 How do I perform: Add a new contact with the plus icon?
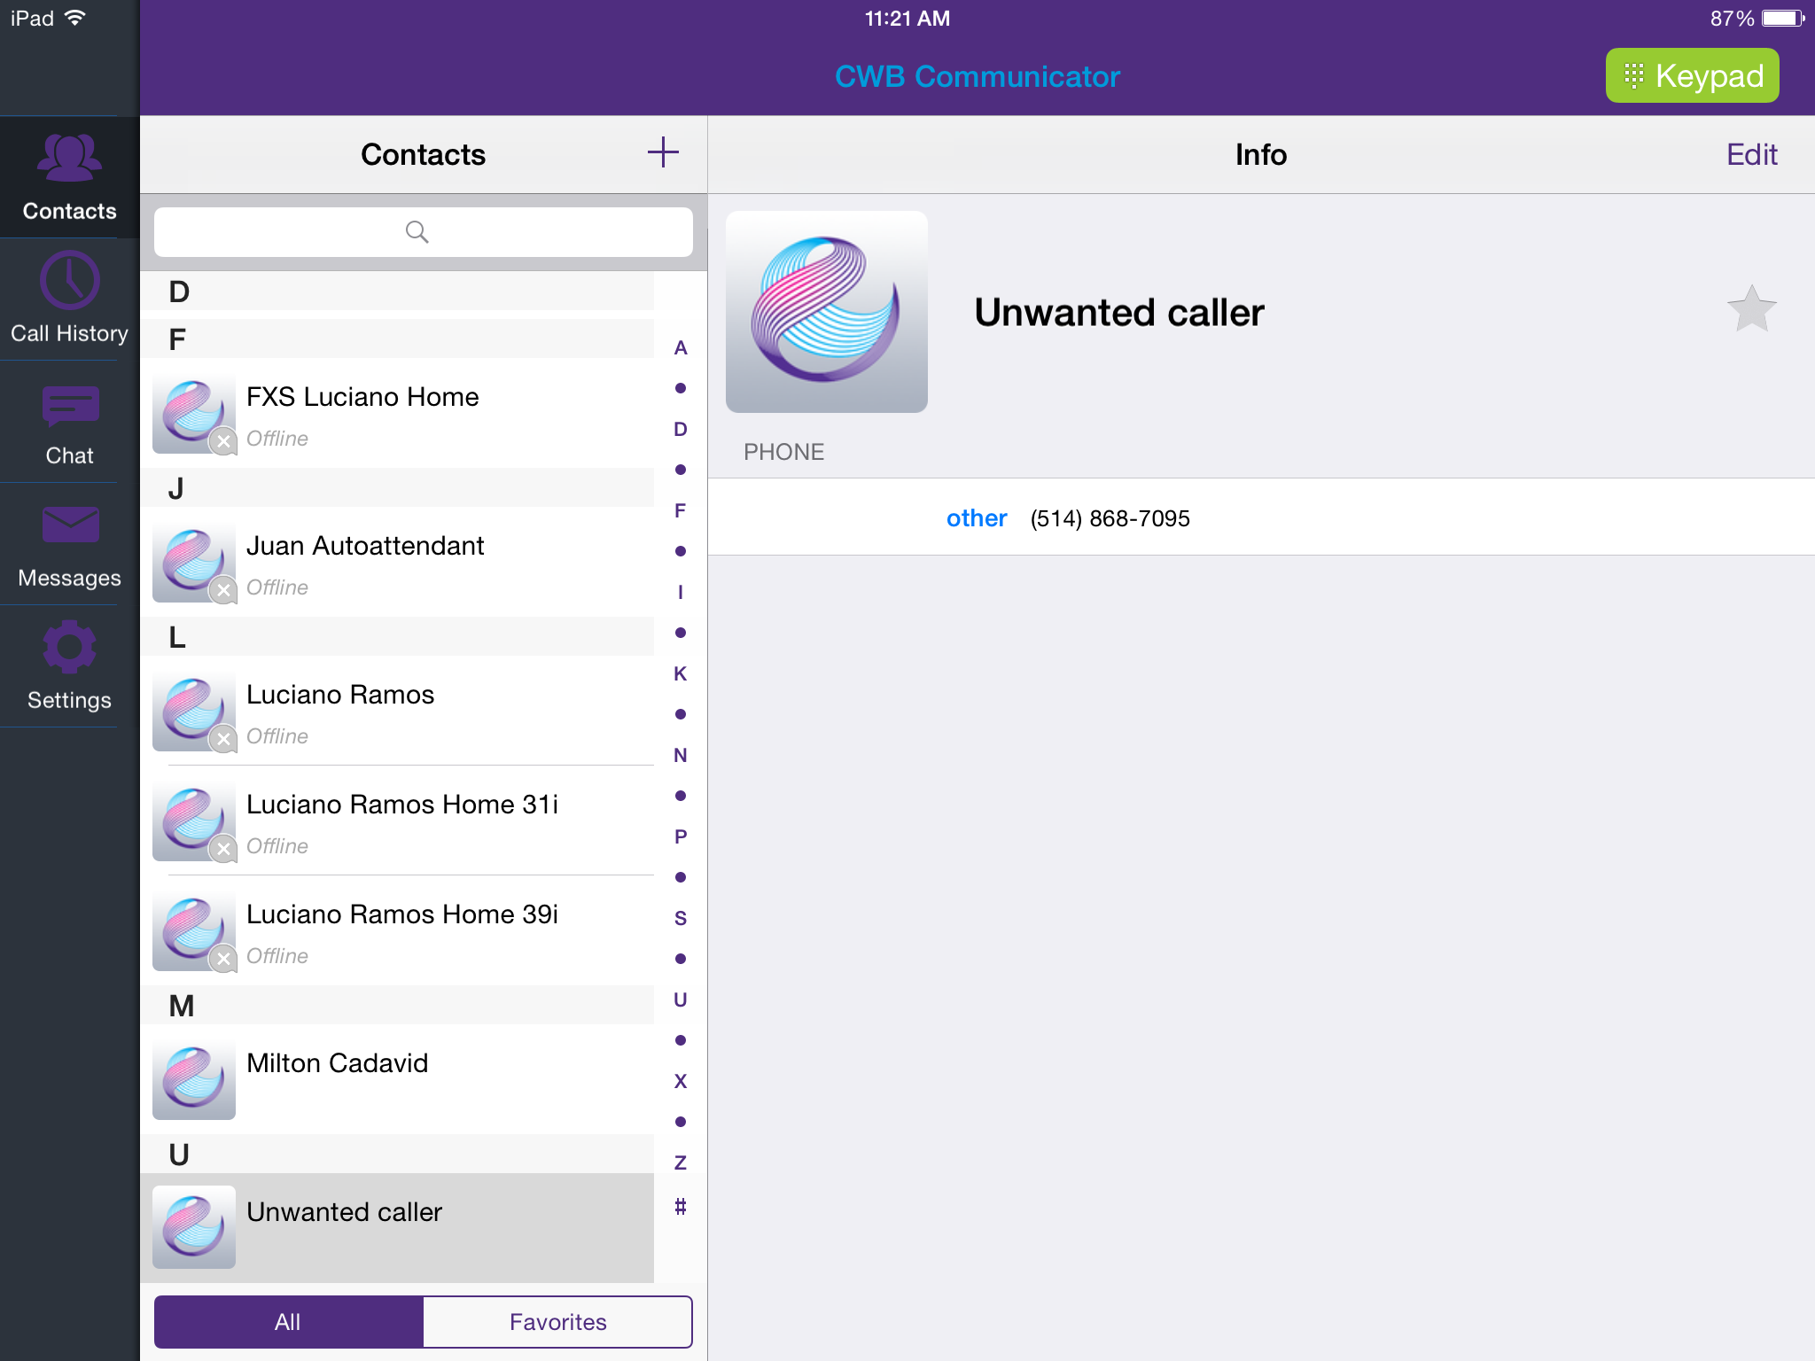click(x=663, y=153)
